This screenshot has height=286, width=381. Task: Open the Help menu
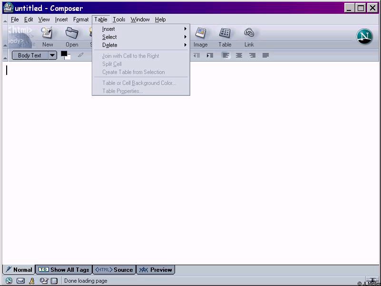[160, 19]
